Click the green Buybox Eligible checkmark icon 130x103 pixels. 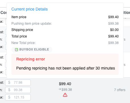click(x=16, y=50)
